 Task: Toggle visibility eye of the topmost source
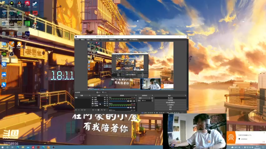105,97
